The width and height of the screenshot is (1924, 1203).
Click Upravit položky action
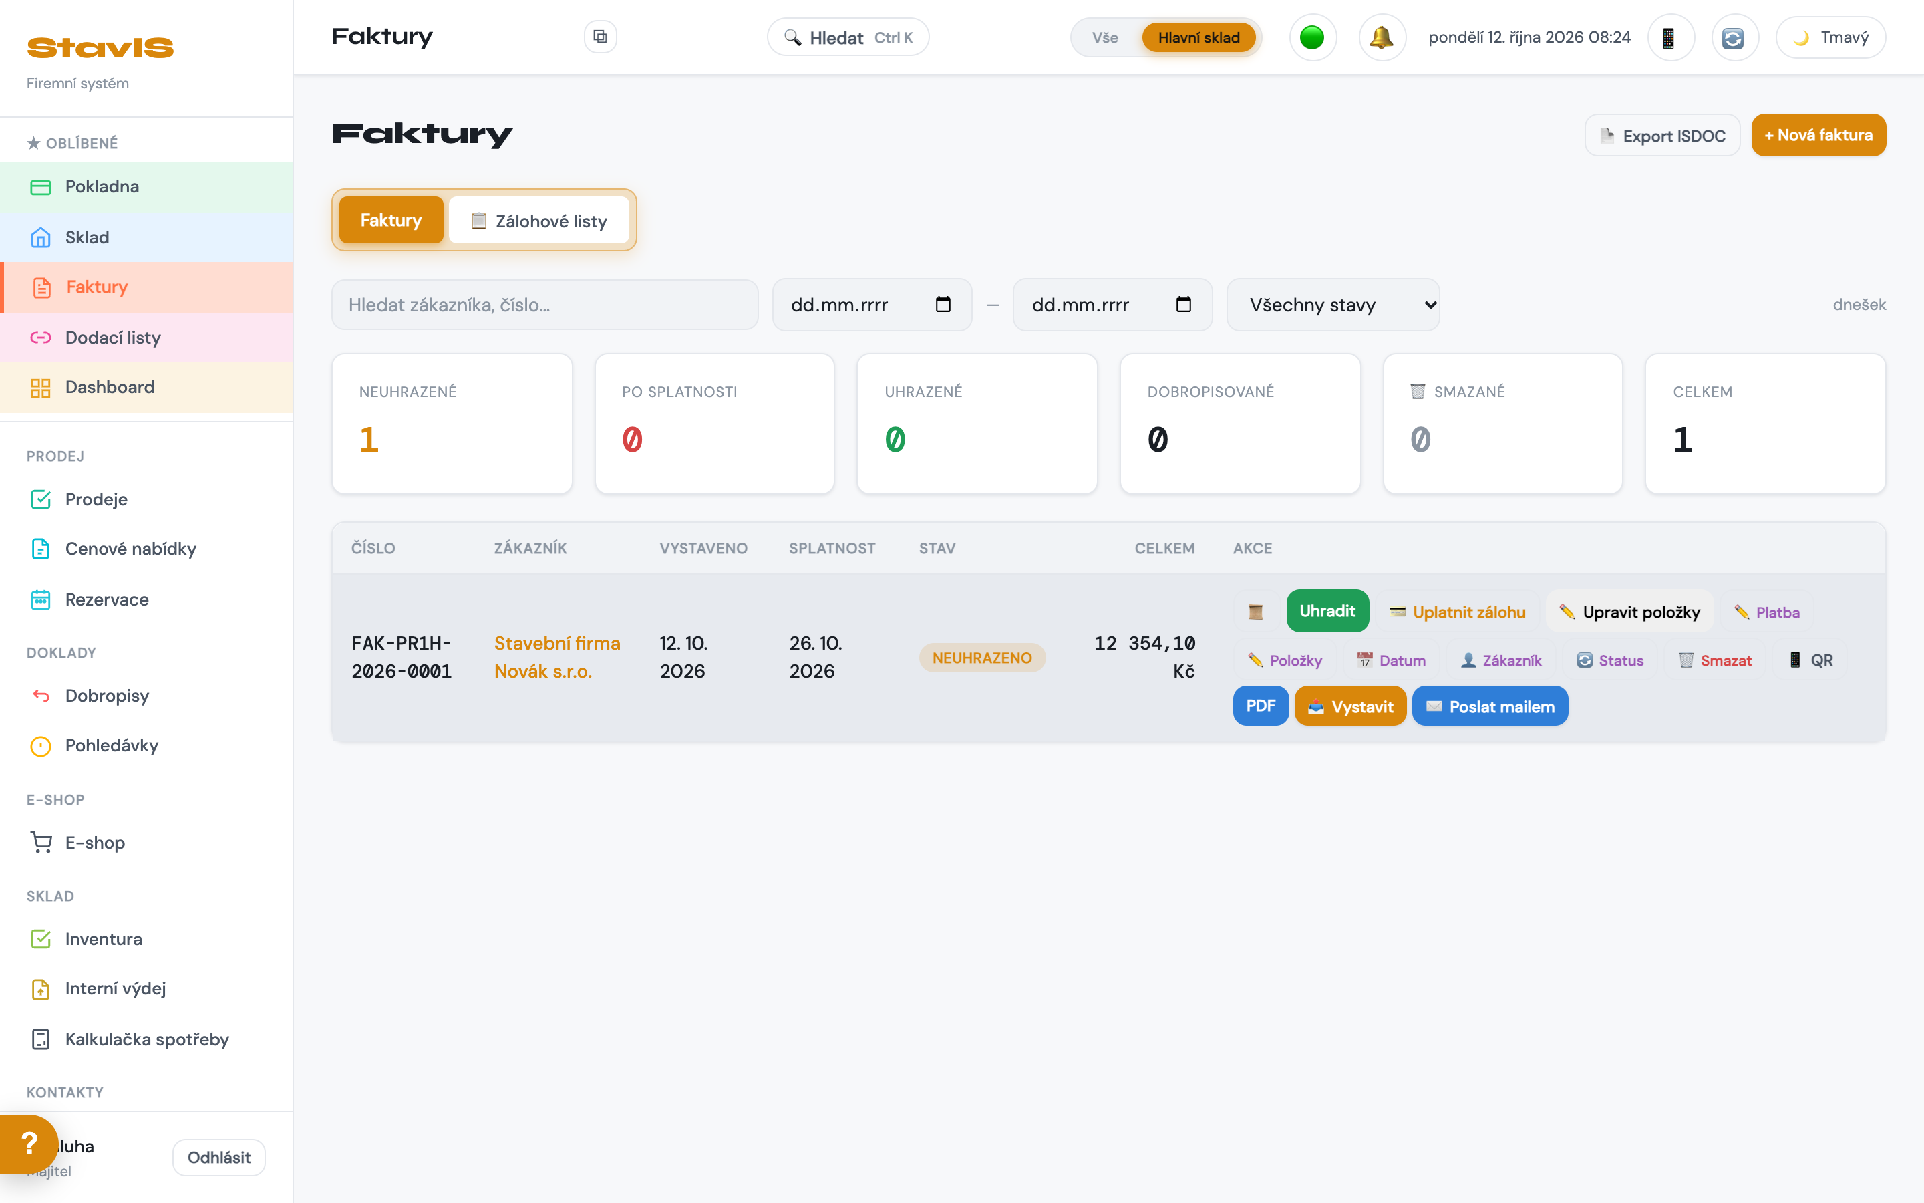pos(1629,612)
